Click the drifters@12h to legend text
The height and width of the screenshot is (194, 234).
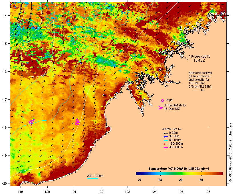[x=175, y=105]
